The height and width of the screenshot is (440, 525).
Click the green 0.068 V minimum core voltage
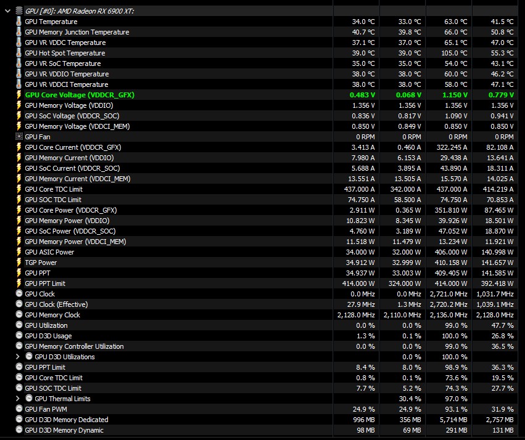point(408,95)
